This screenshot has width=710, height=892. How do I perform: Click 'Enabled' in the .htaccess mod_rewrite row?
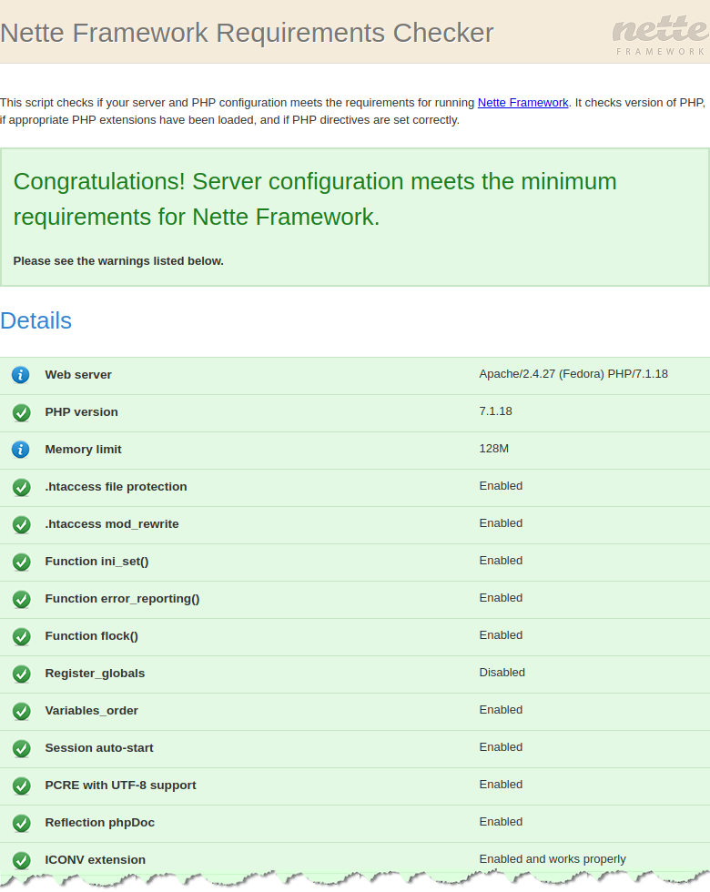point(501,522)
